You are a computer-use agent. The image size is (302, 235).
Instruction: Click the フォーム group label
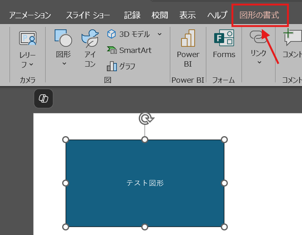click(x=223, y=80)
